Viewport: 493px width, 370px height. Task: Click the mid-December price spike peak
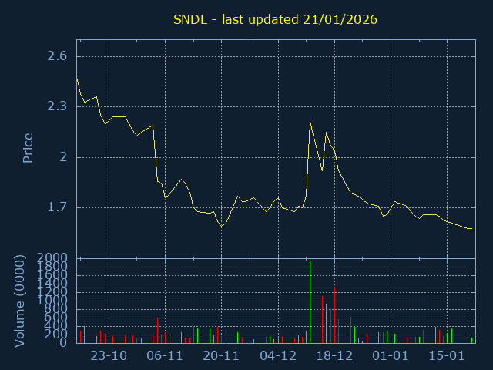[x=310, y=122]
